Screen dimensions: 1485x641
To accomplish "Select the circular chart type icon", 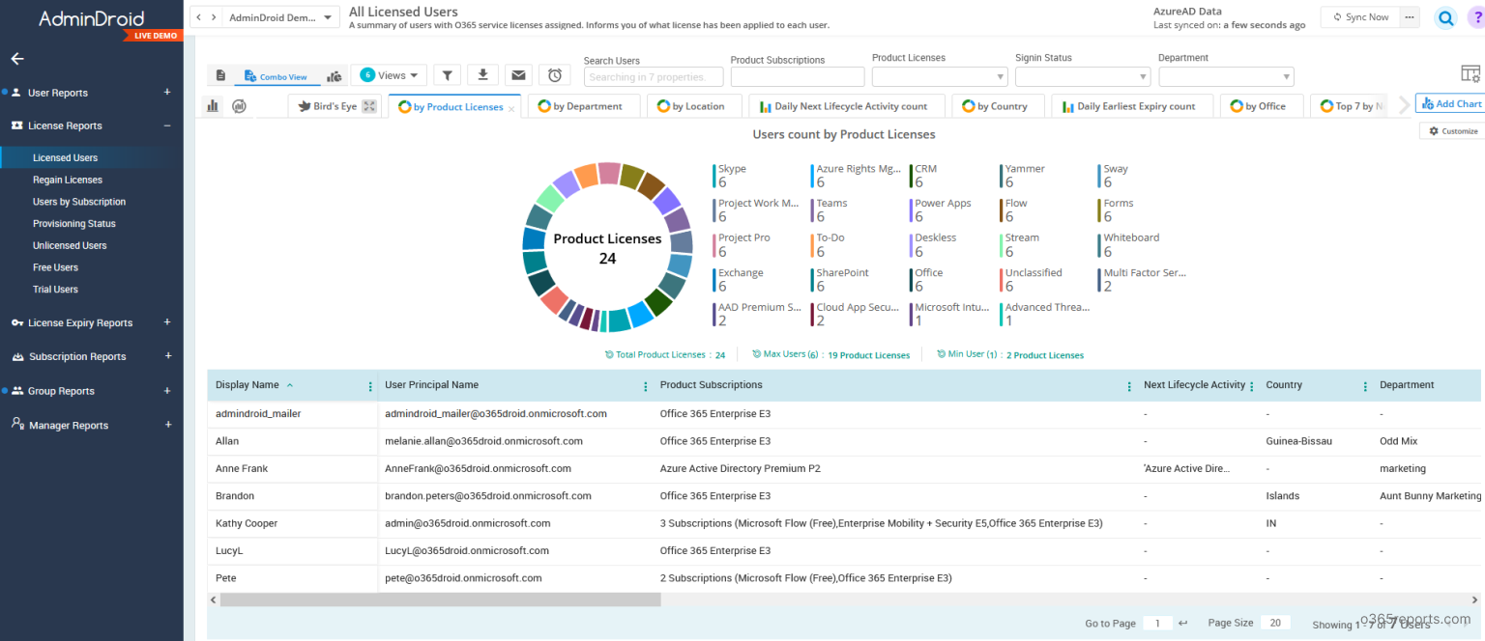I will pyautogui.click(x=239, y=106).
